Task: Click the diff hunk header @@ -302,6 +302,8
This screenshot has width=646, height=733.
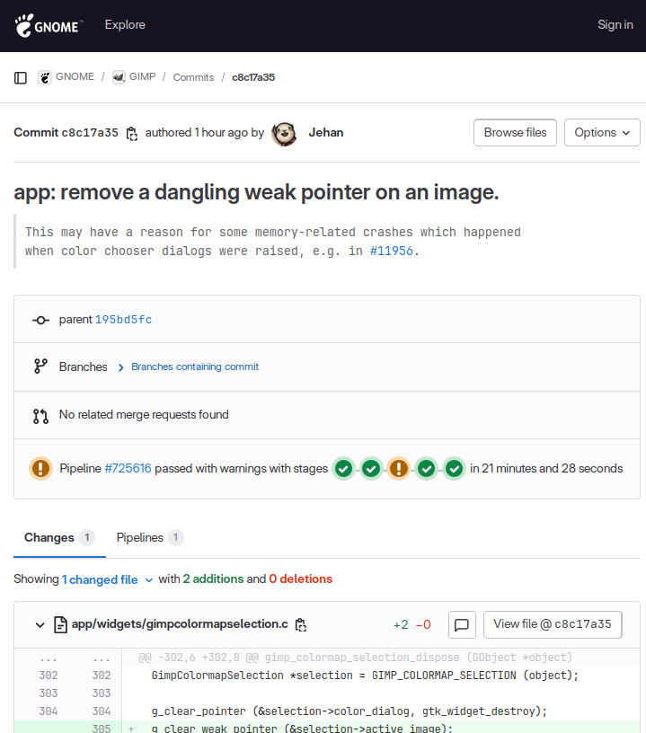Action: [x=355, y=658]
